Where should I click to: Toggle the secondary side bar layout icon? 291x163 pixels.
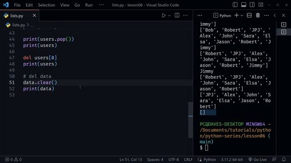[x=252, y=5]
